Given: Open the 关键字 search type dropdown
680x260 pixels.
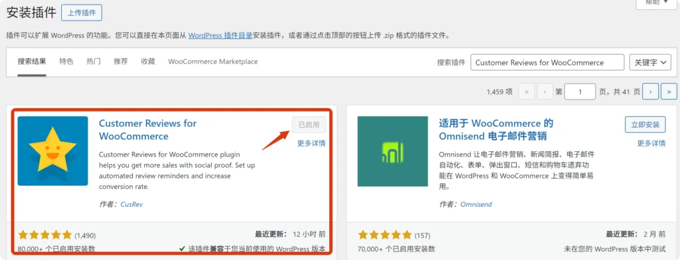Looking at the screenshot, I should [x=650, y=62].
